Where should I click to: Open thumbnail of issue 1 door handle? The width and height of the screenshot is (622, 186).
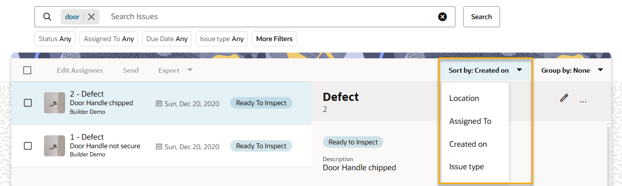[x=55, y=146]
